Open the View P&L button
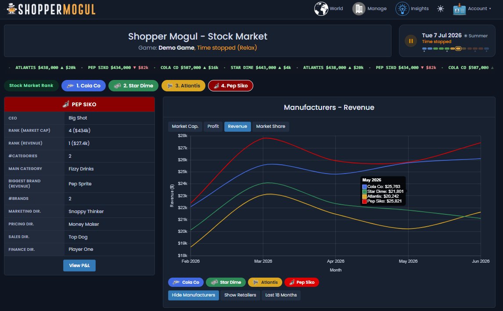The width and height of the screenshot is (503, 311). point(79,265)
